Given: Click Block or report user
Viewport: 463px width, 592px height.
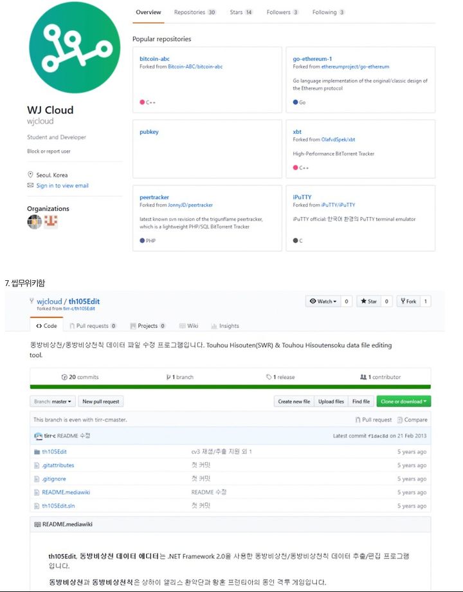Looking at the screenshot, I should pyautogui.click(x=49, y=151).
